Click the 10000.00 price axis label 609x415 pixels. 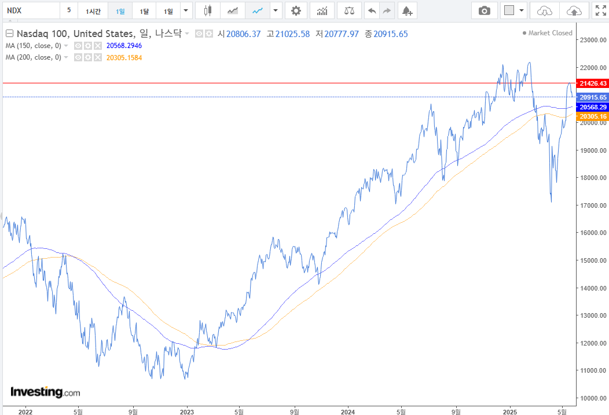tap(593, 398)
